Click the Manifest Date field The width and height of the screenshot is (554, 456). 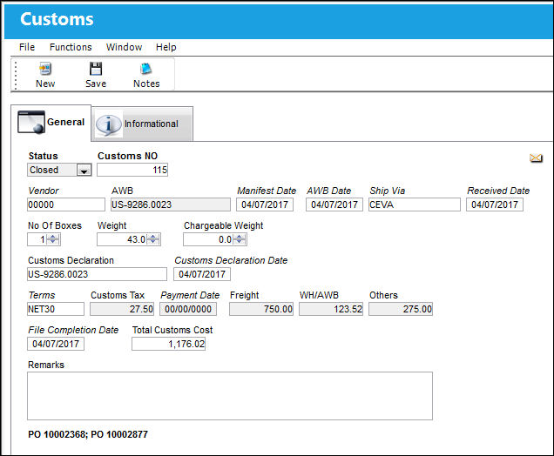(x=265, y=205)
